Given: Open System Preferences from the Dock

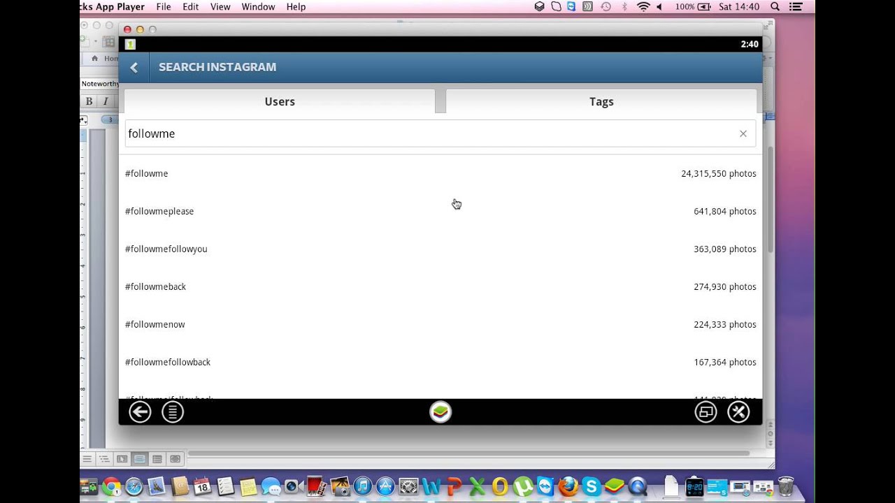Looking at the screenshot, I should click(x=408, y=487).
